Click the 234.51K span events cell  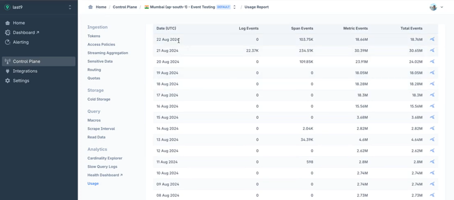(306, 50)
